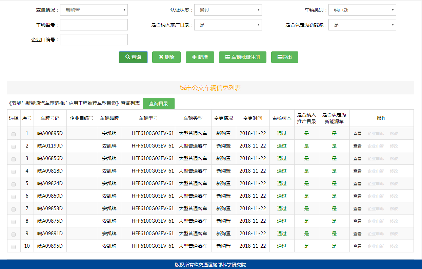The image size is (422, 269).
Task: Open the 车辆类别 dropdown
Action: tap(362, 10)
